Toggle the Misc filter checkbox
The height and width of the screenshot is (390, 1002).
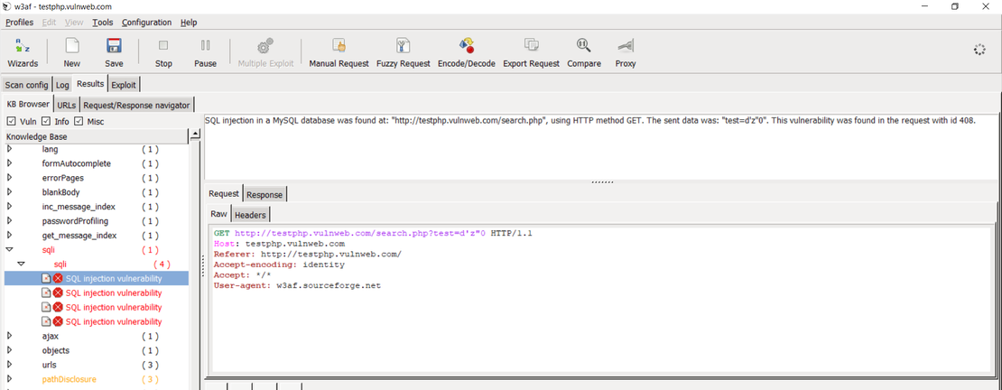pyautogui.click(x=79, y=122)
